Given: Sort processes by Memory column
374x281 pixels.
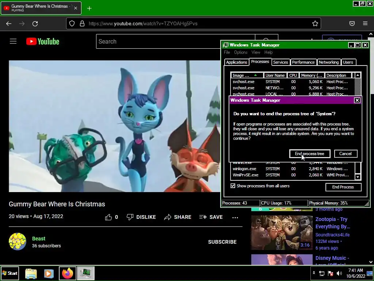Looking at the screenshot, I should click(312, 75).
